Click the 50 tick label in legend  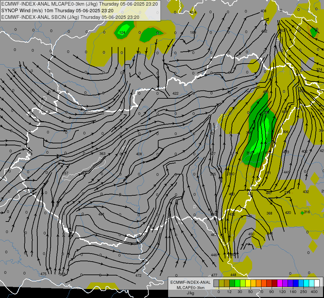250,292
